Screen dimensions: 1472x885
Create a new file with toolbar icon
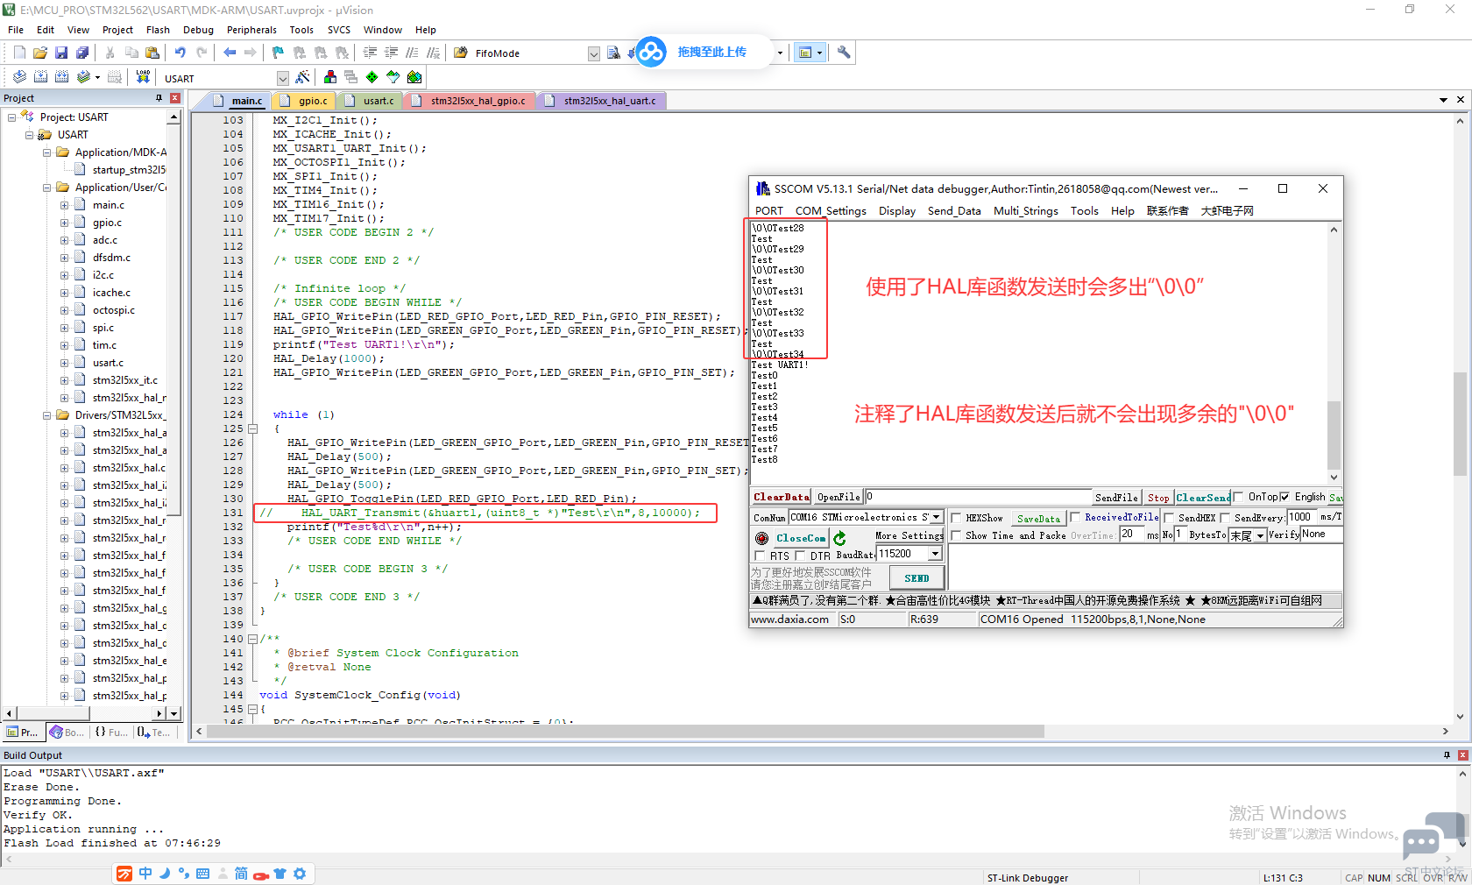tap(19, 53)
